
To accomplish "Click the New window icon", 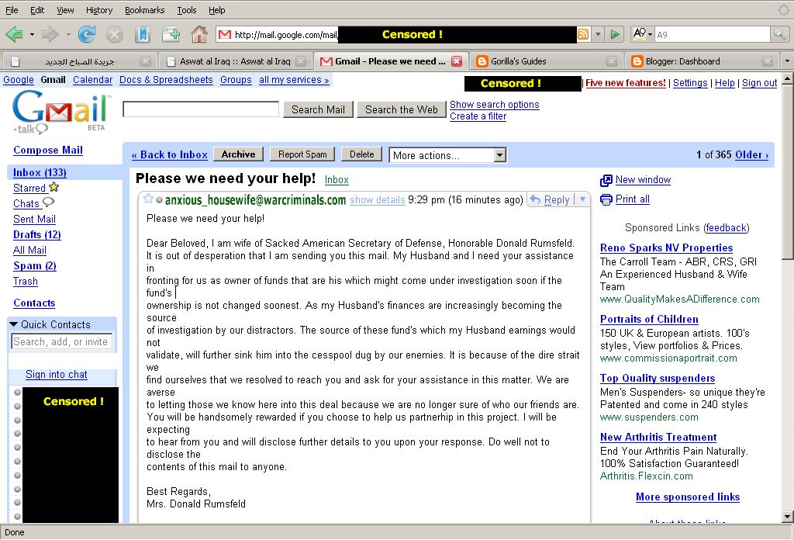I will (x=606, y=180).
